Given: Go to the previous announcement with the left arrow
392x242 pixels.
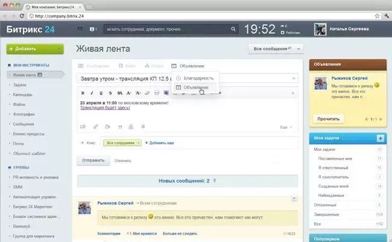Looking at the screenshot, I should (x=367, y=119).
